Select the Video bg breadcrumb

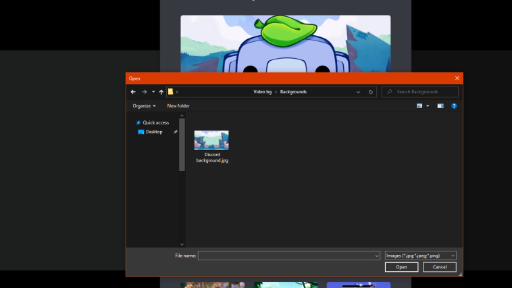pos(263,92)
